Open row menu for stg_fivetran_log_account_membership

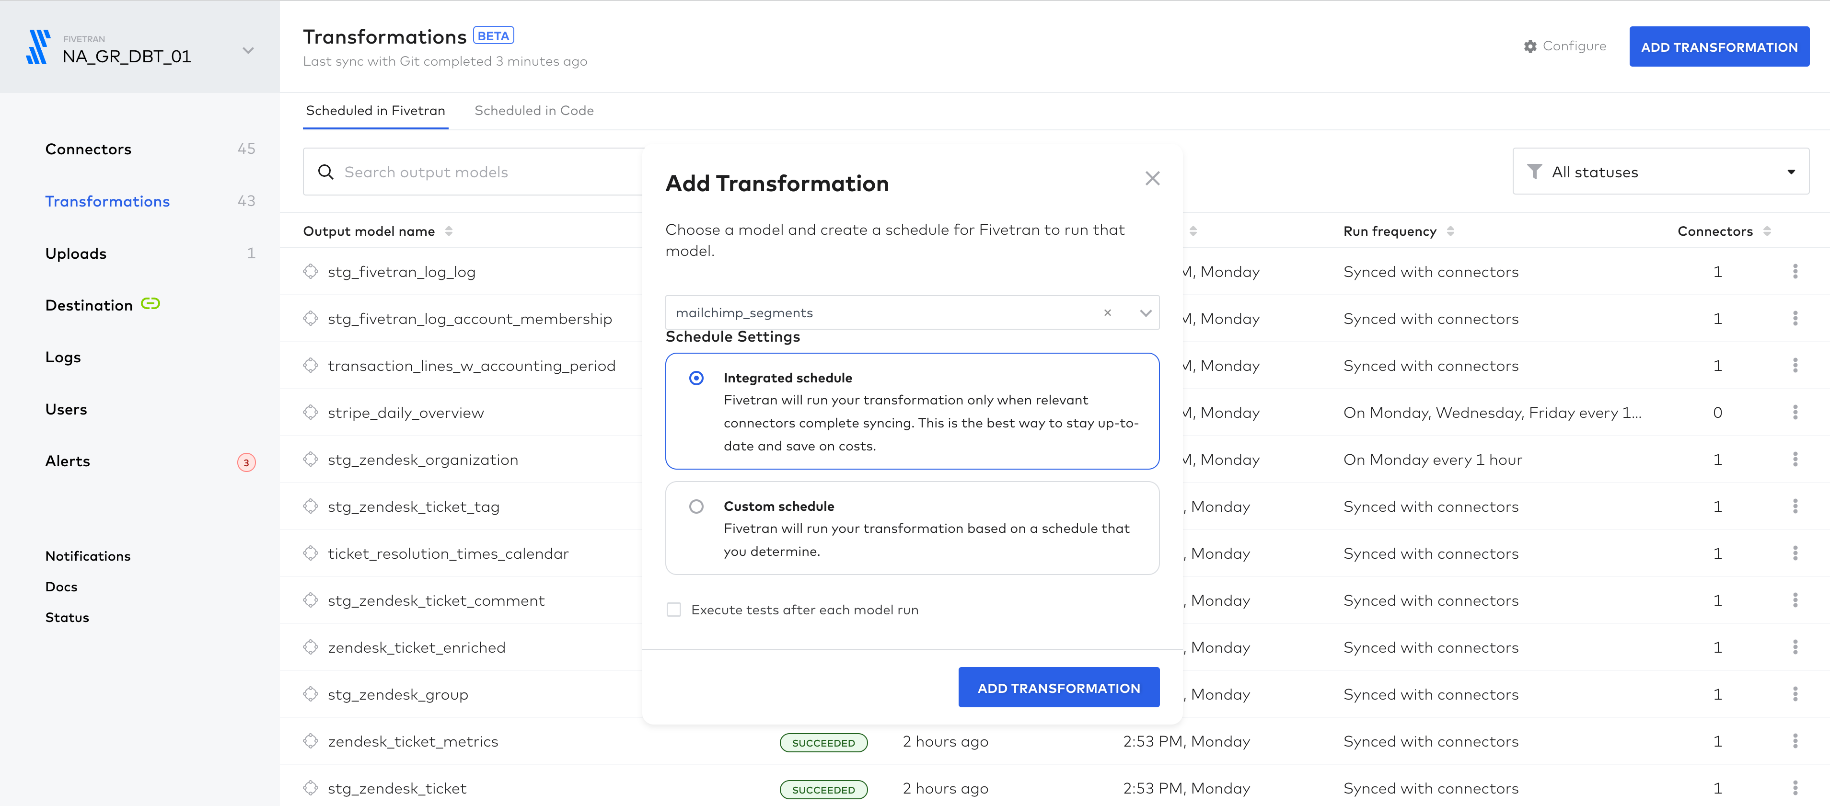click(x=1795, y=319)
